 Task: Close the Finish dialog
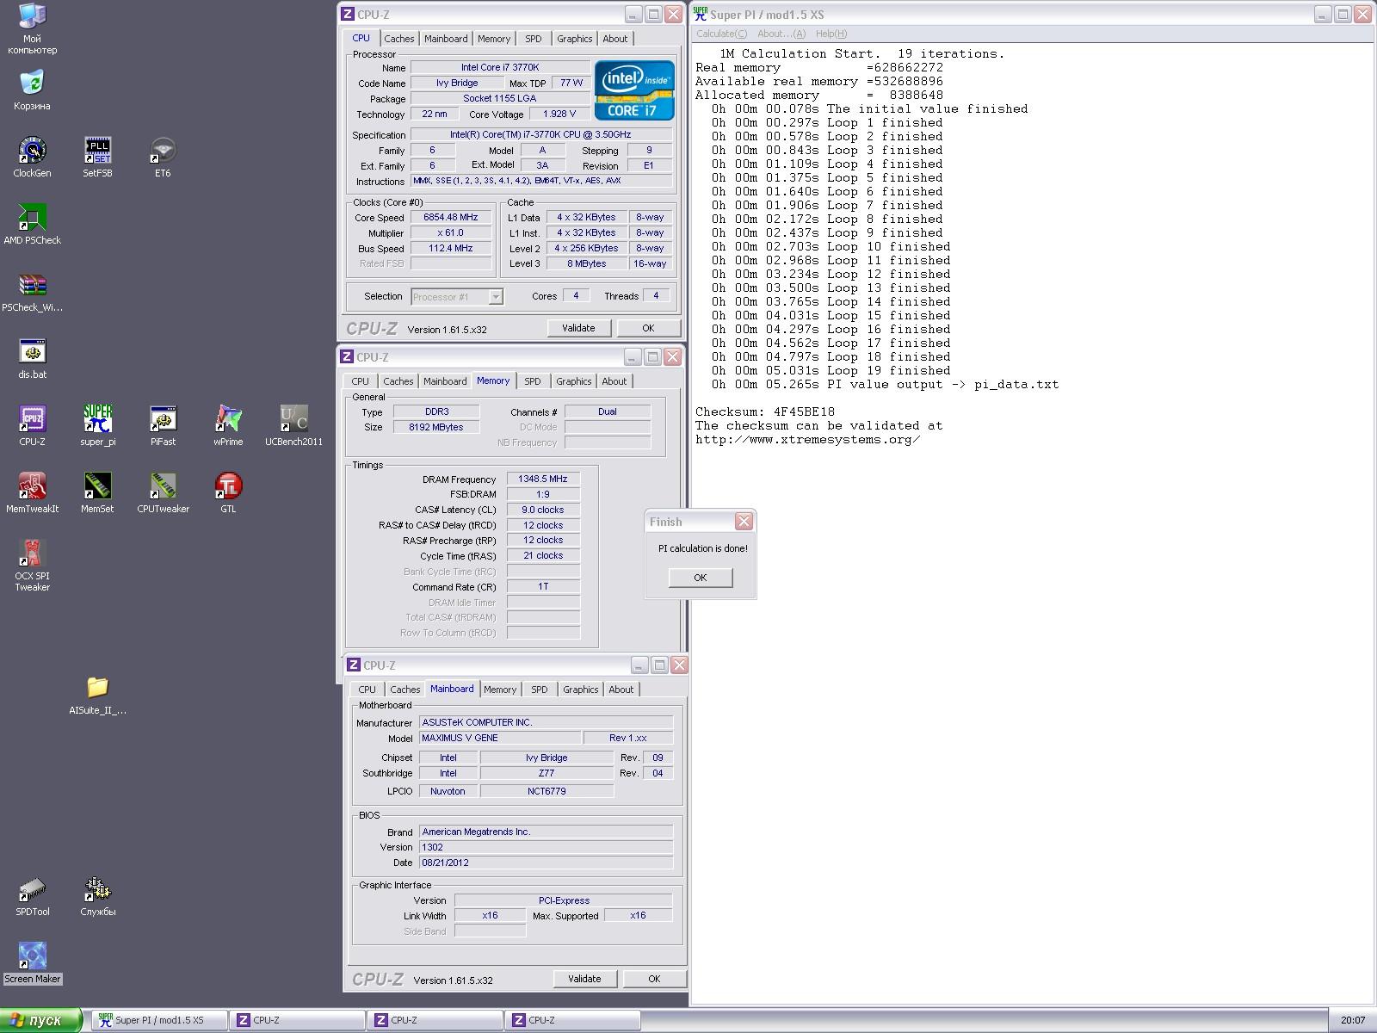coord(744,522)
